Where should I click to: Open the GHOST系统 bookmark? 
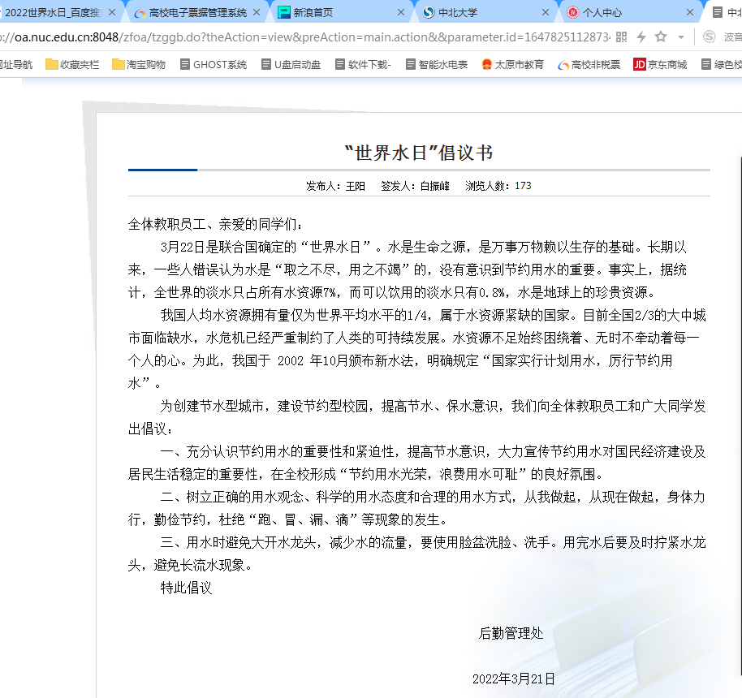213,65
